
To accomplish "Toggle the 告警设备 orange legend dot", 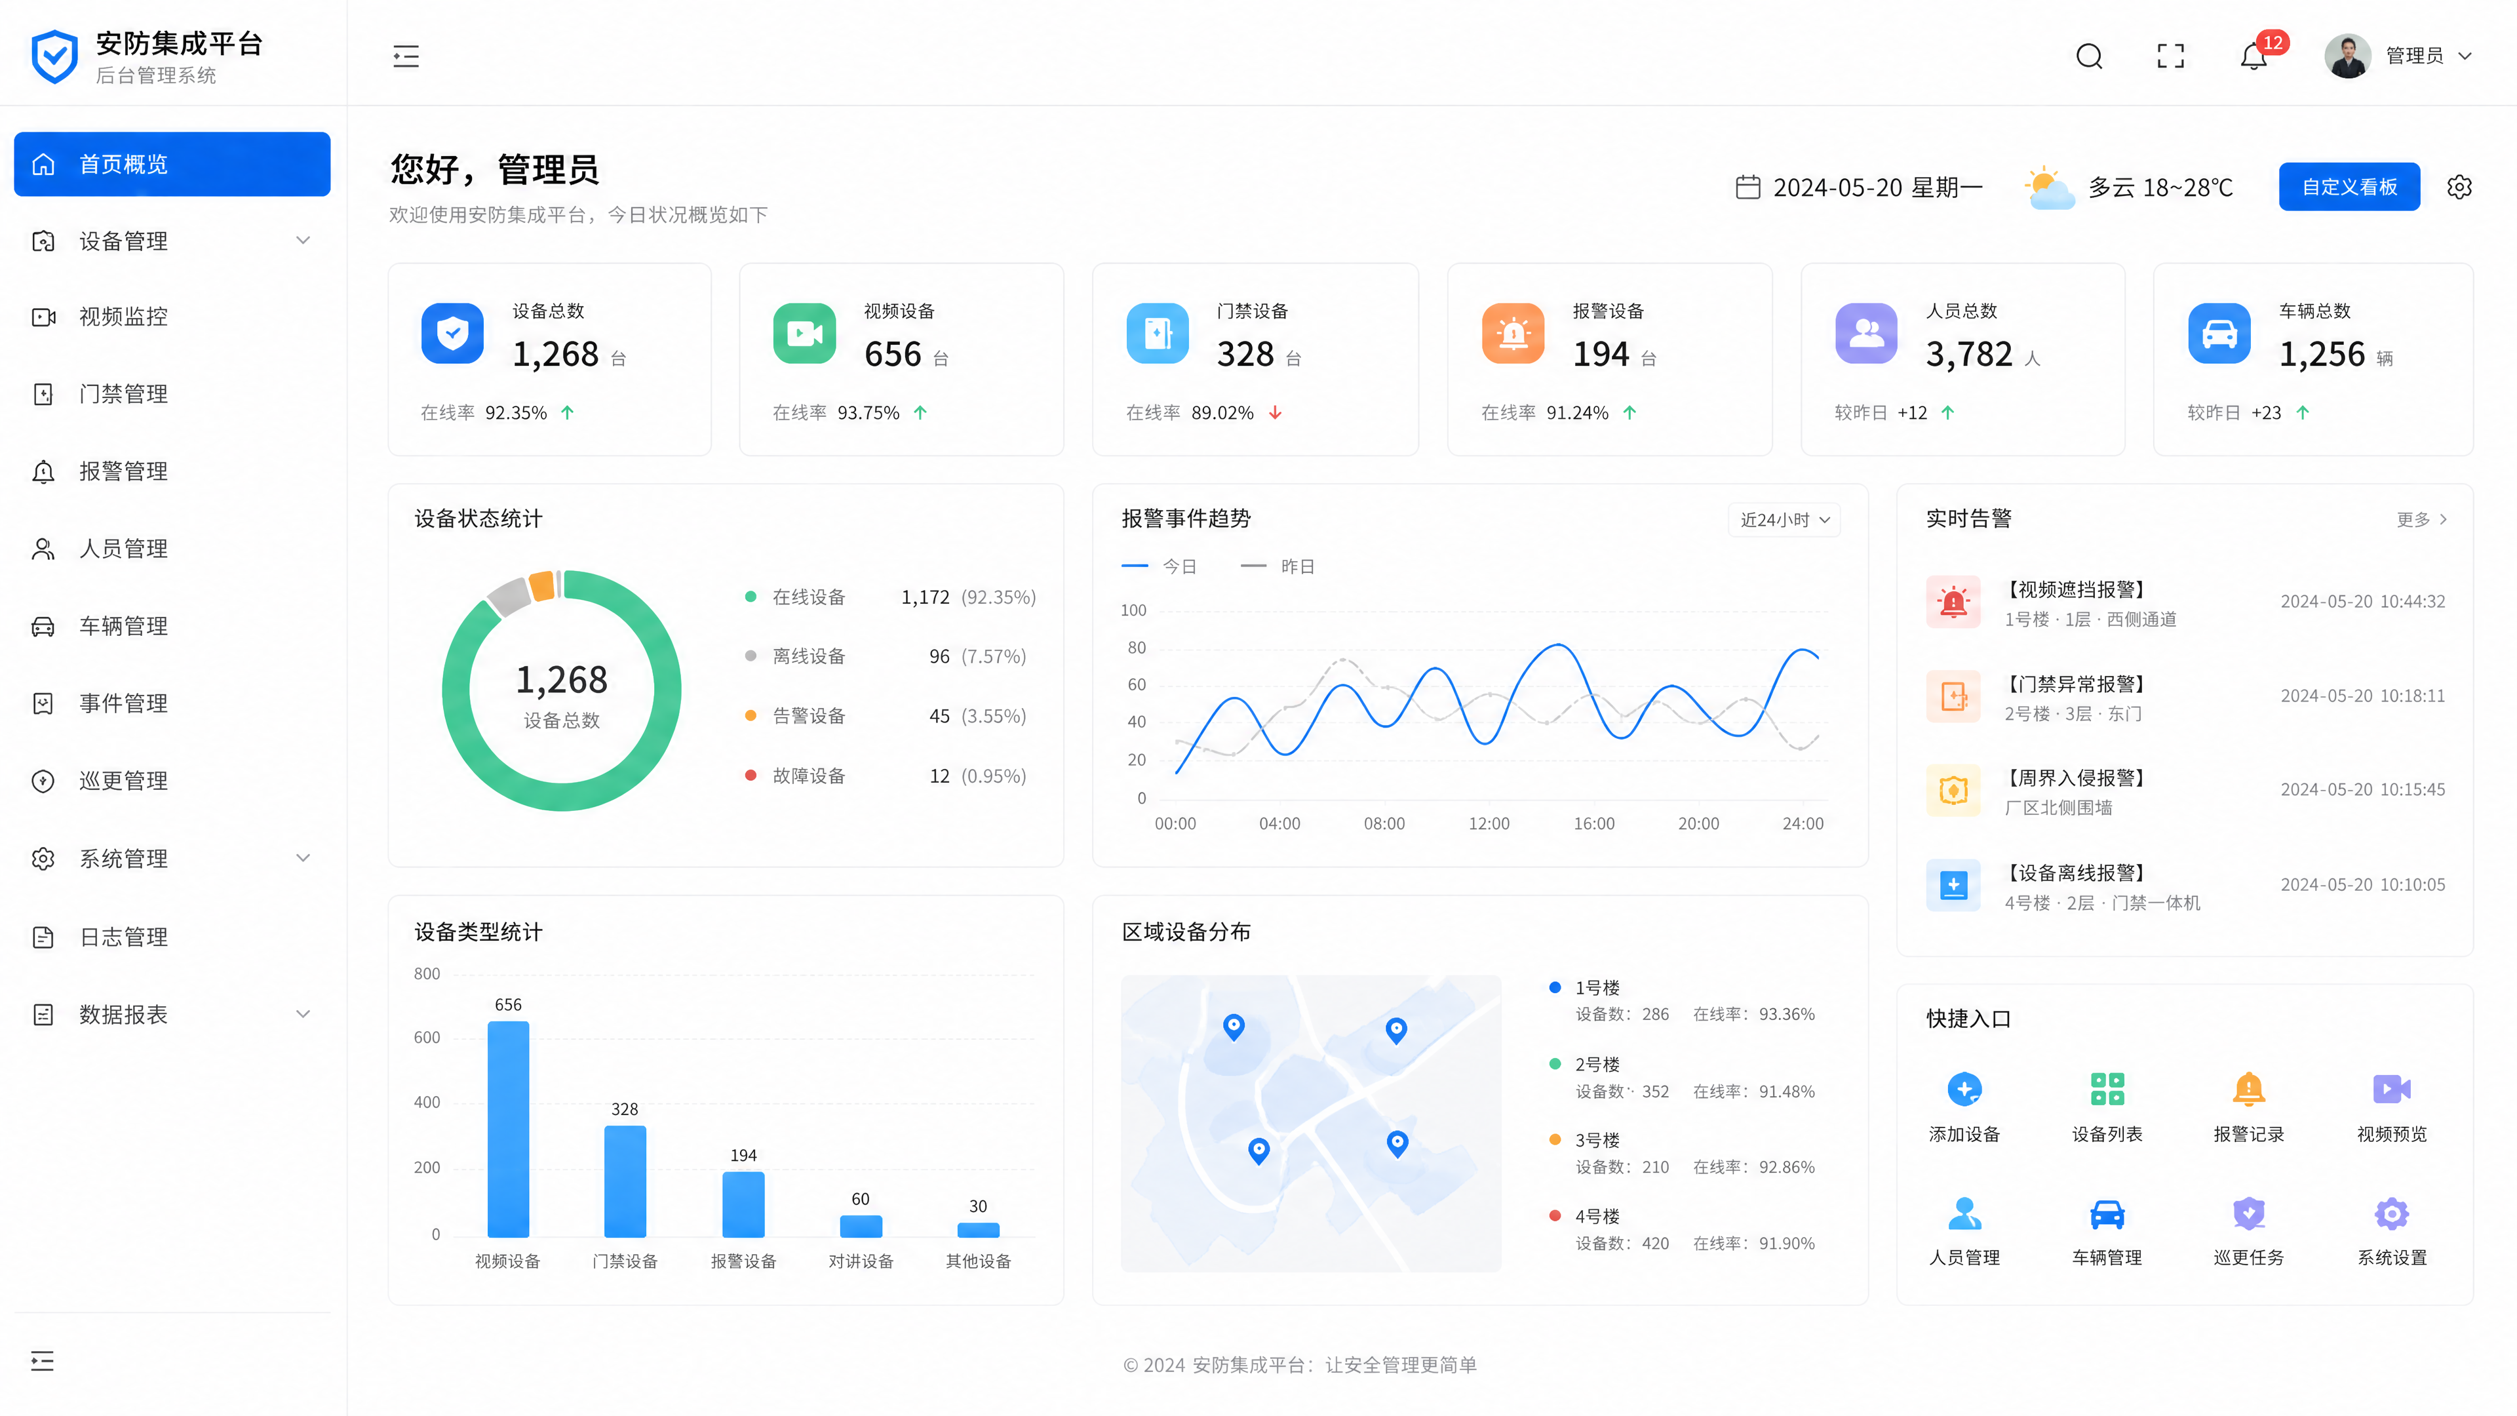I will coord(751,715).
